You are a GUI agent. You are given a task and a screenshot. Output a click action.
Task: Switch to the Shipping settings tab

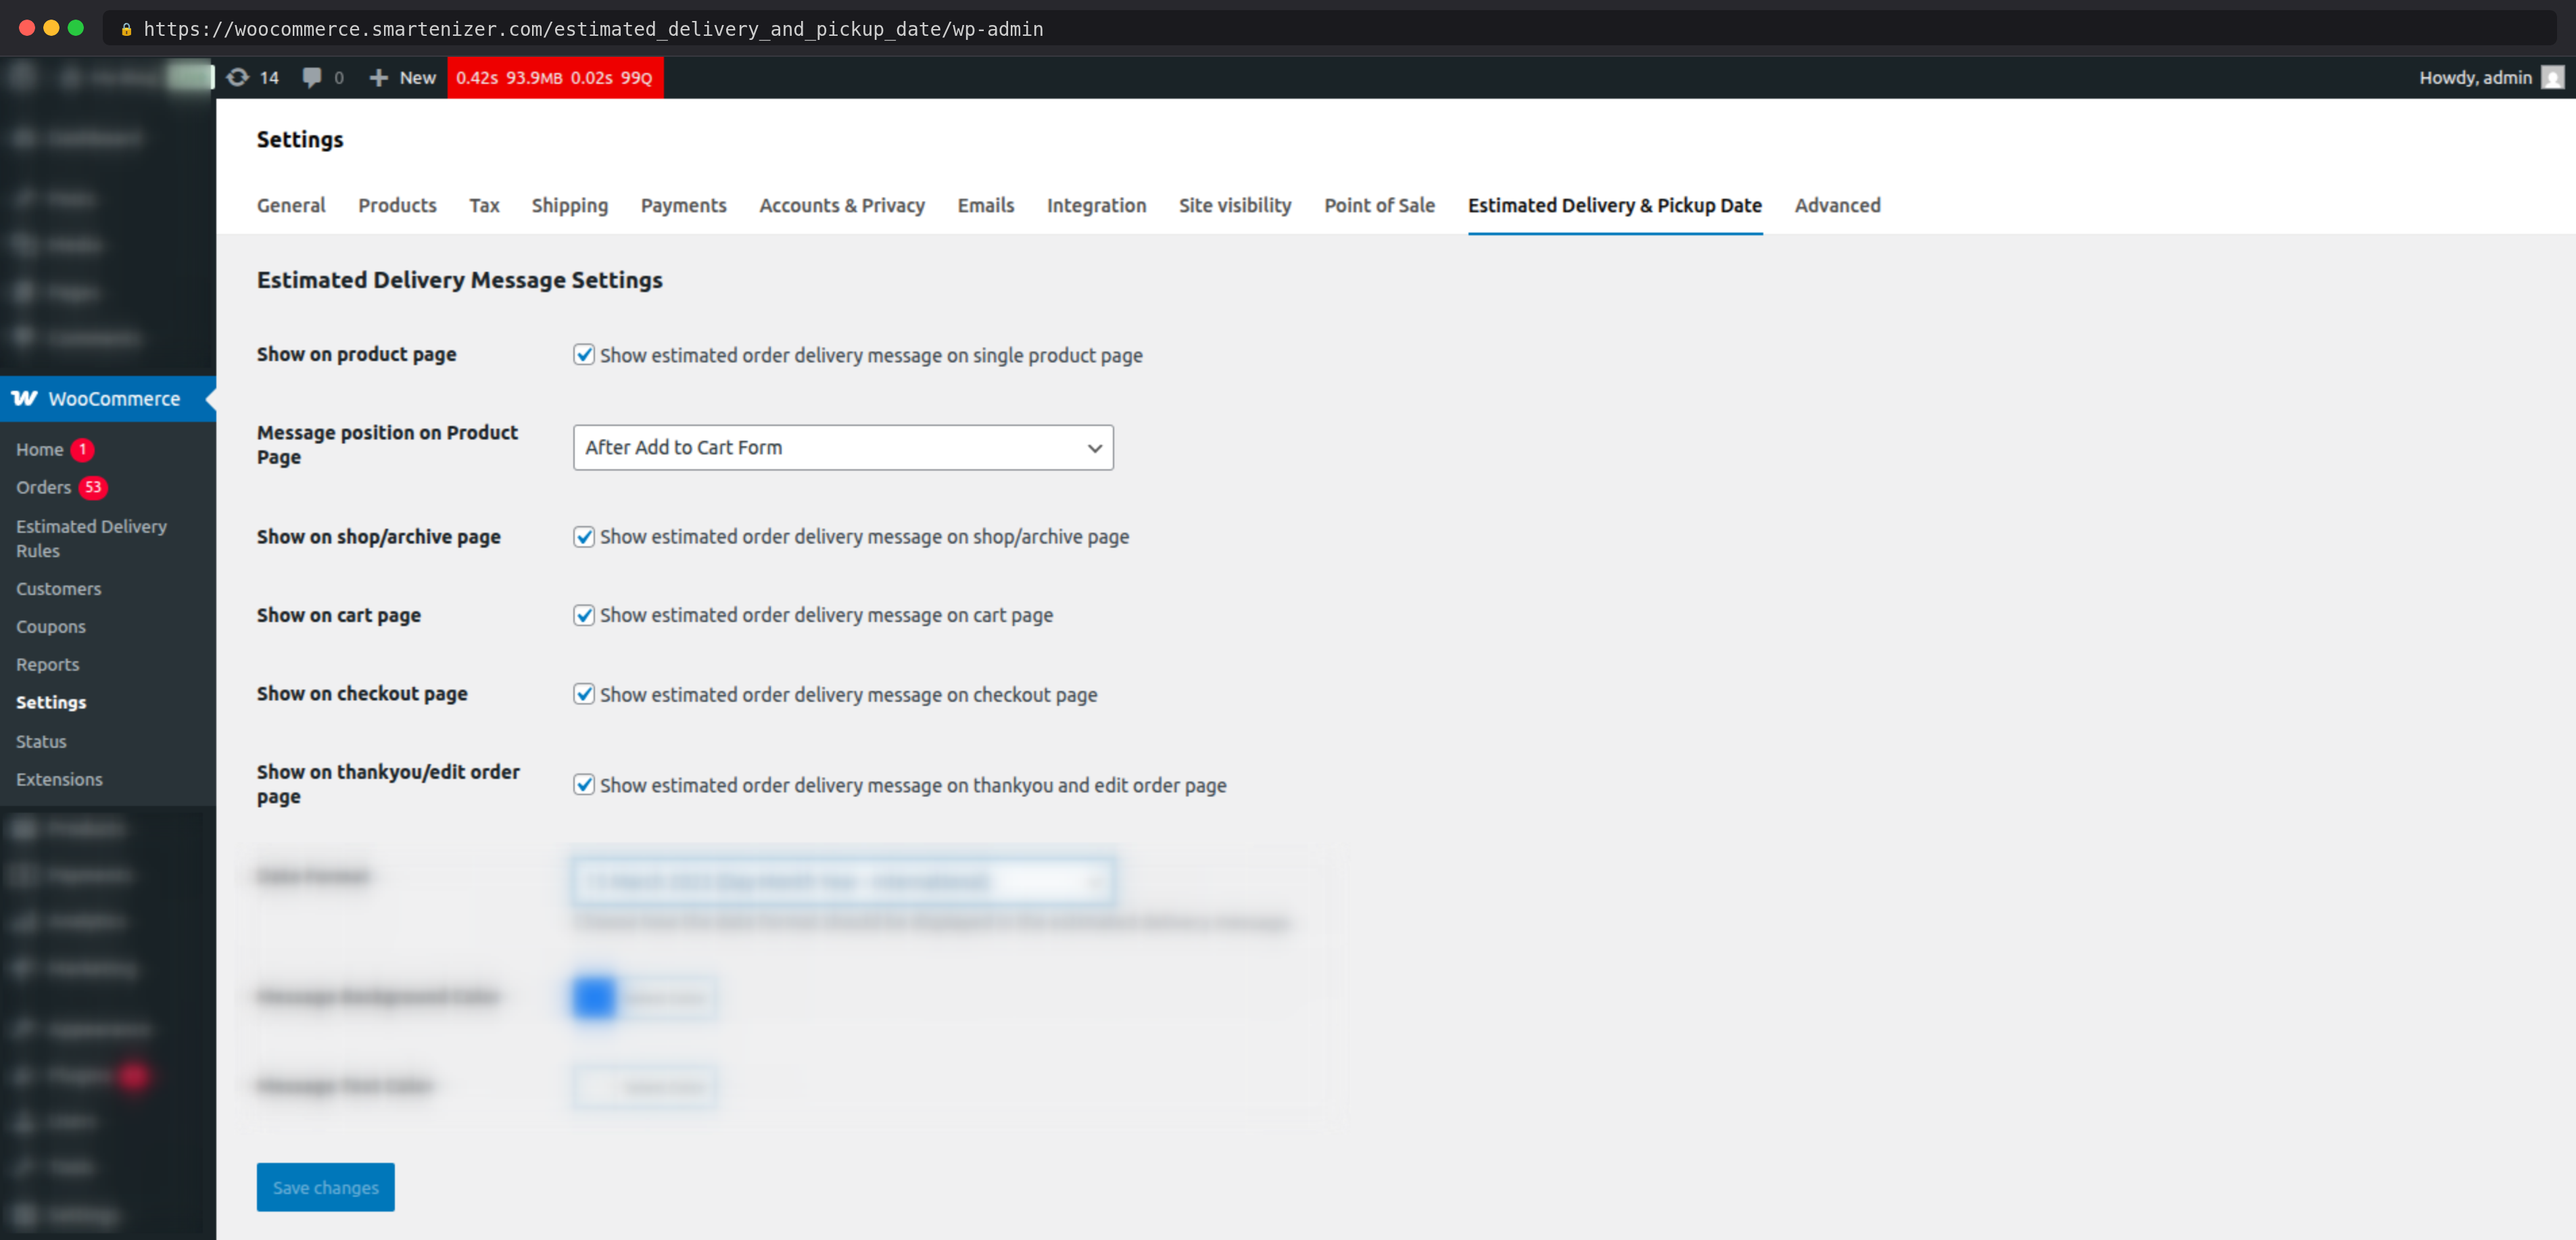point(569,205)
